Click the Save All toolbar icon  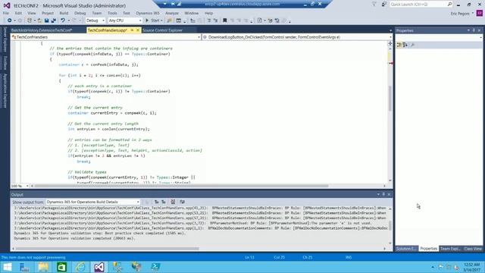(x=54, y=20)
